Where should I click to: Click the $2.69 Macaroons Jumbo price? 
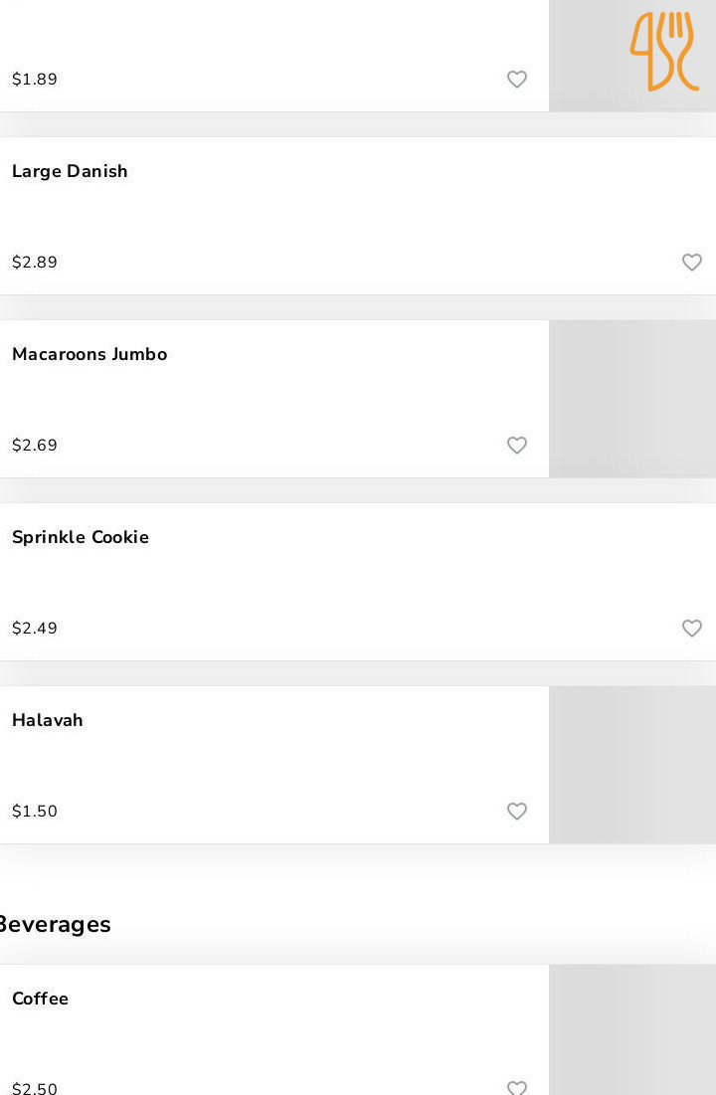[35, 446]
